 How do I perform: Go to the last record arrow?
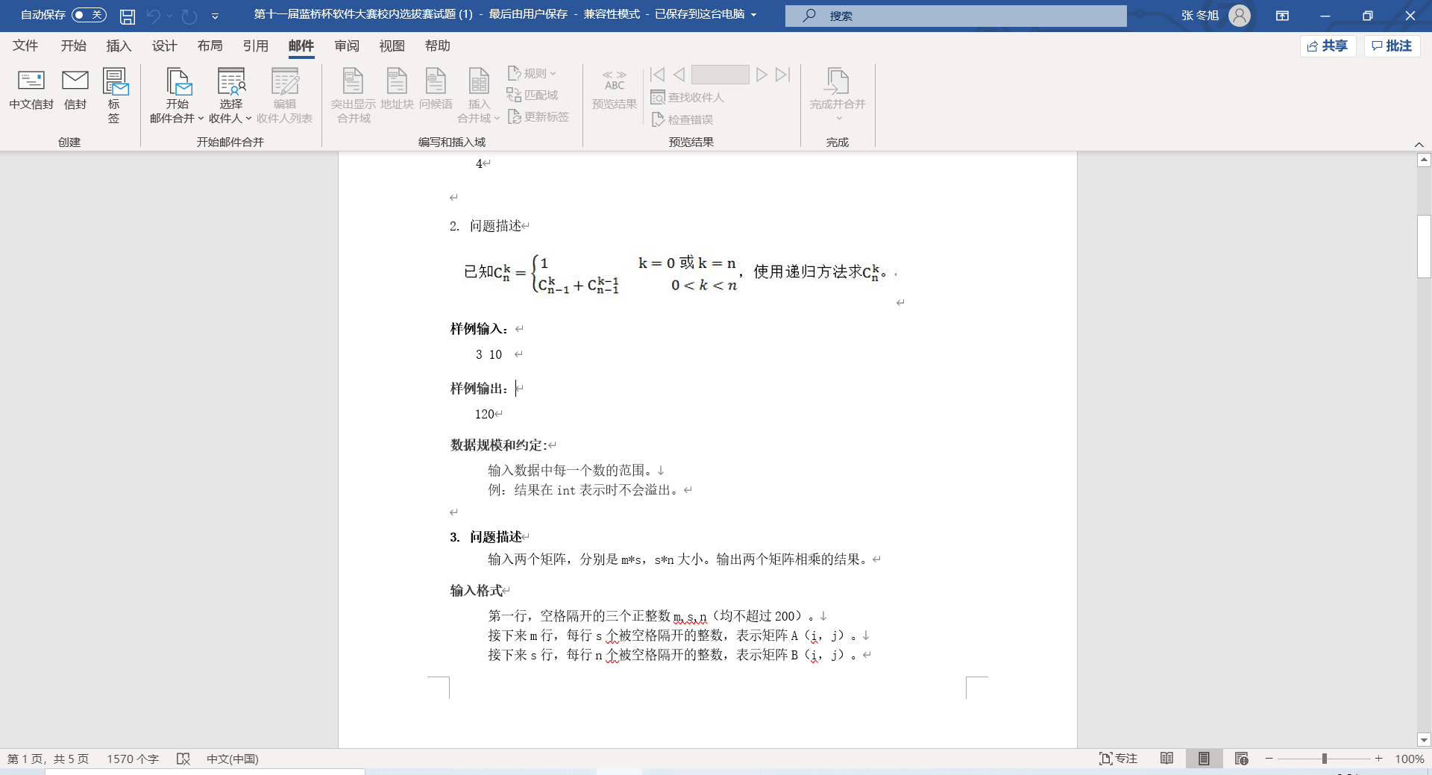tap(782, 75)
